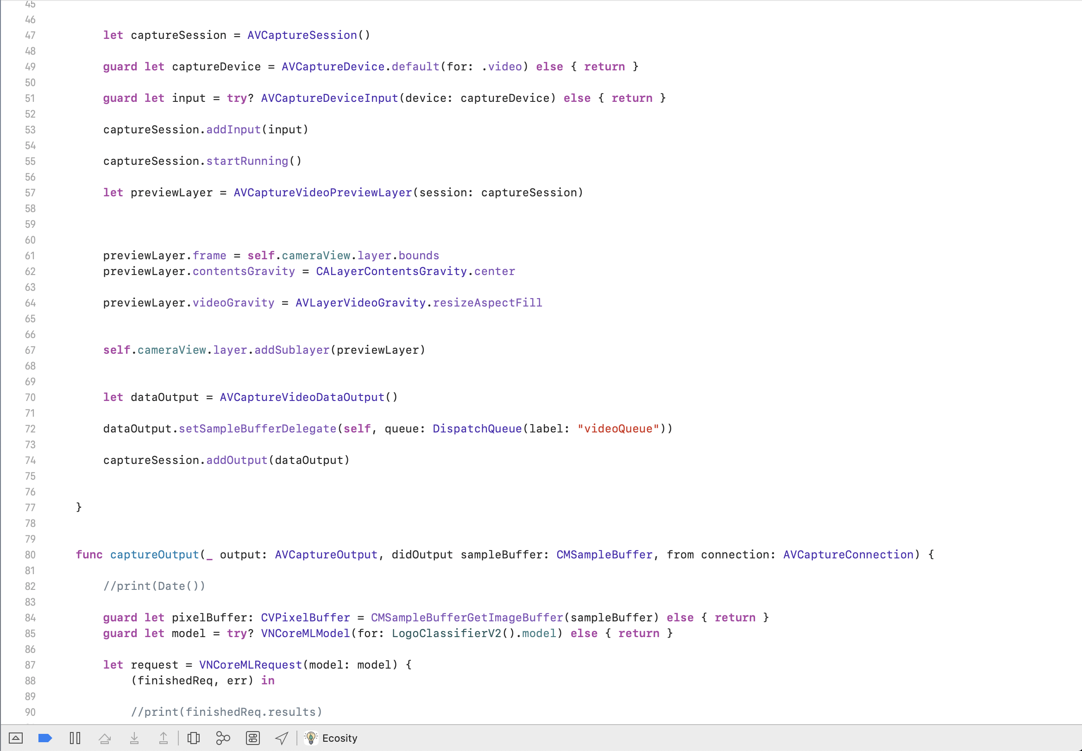This screenshot has width=1082, height=751.
Task: Click the Ecosity lightbulb app icon
Action: tap(311, 738)
